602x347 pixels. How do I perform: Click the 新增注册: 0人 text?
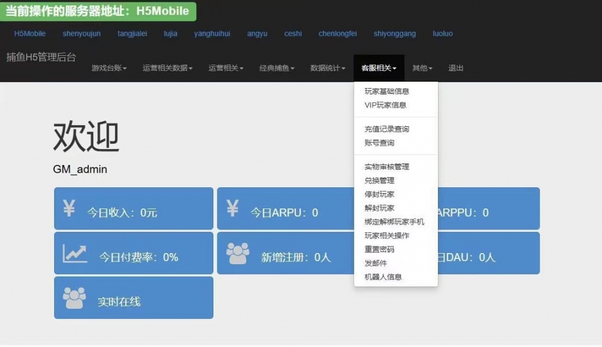click(296, 257)
